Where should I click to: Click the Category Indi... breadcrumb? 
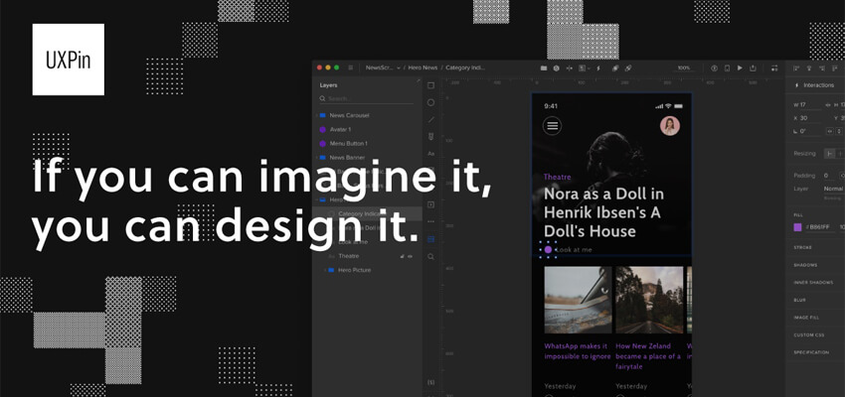(x=465, y=67)
